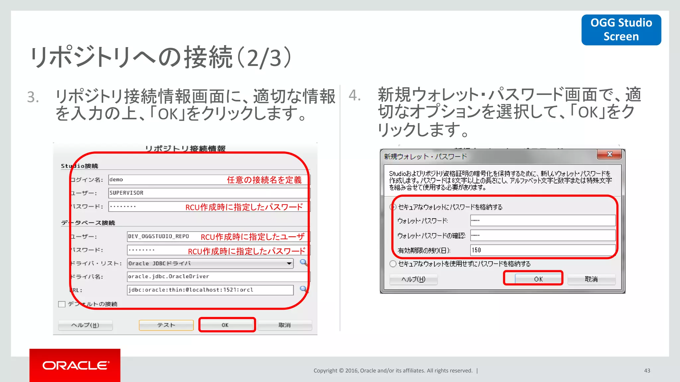The width and height of the screenshot is (680, 382).
Task: Open ヘルプ(H) in the wallet password dialog
Action: tap(413, 279)
